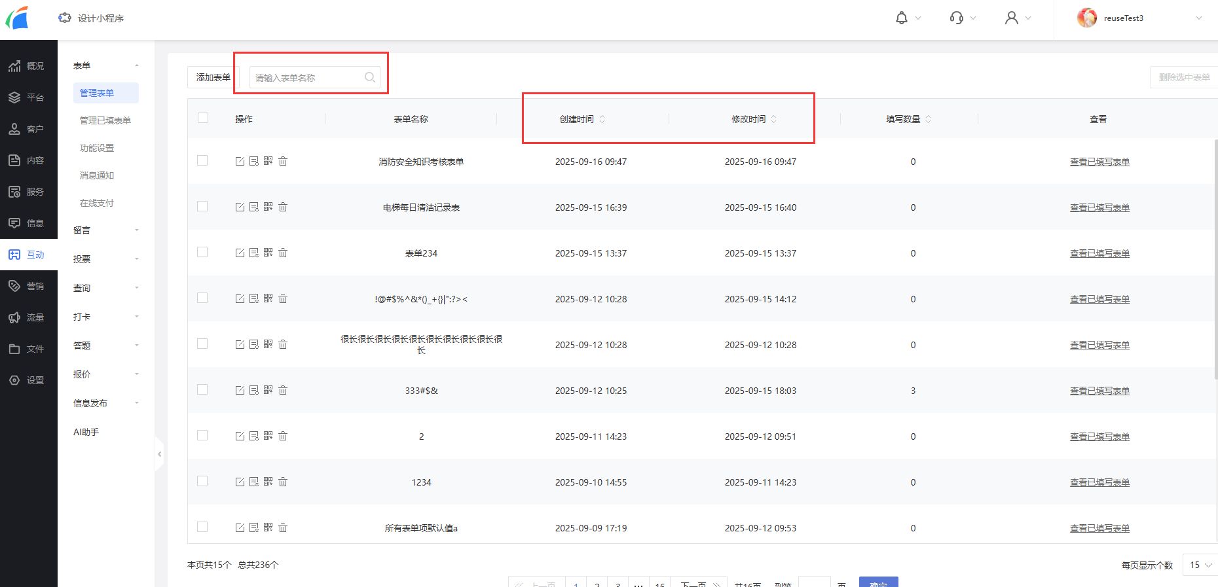
Task: Select the 所有表单项默认值a row checkbox
Action: (x=202, y=527)
